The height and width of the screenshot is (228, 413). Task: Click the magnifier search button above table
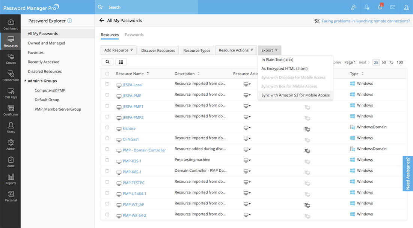[107, 62]
